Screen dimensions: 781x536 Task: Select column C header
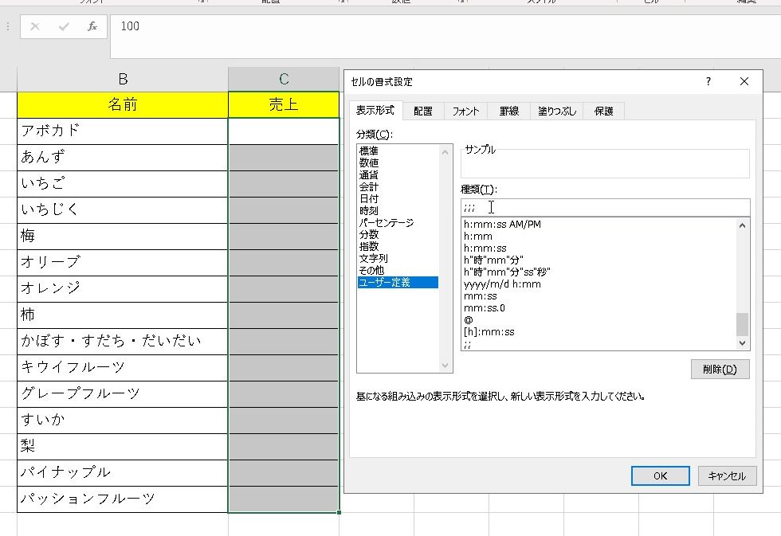tap(284, 79)
